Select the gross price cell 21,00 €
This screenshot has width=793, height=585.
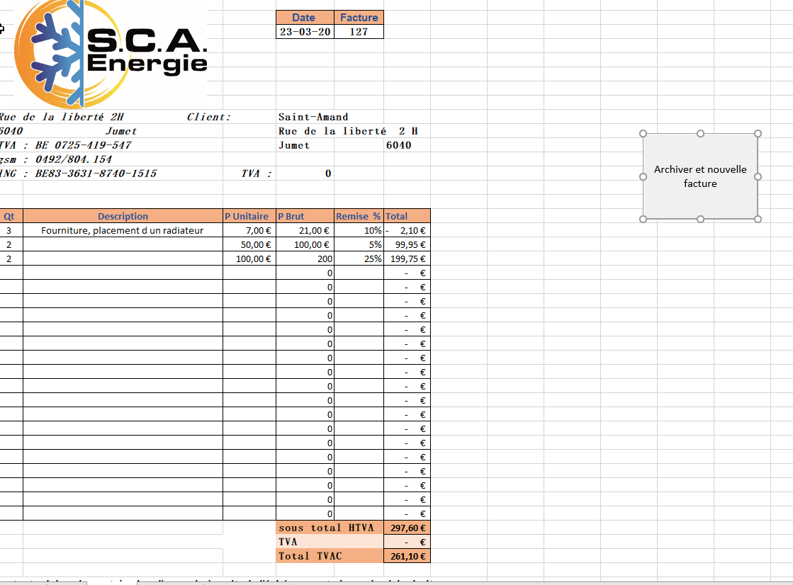click(305, 230)
